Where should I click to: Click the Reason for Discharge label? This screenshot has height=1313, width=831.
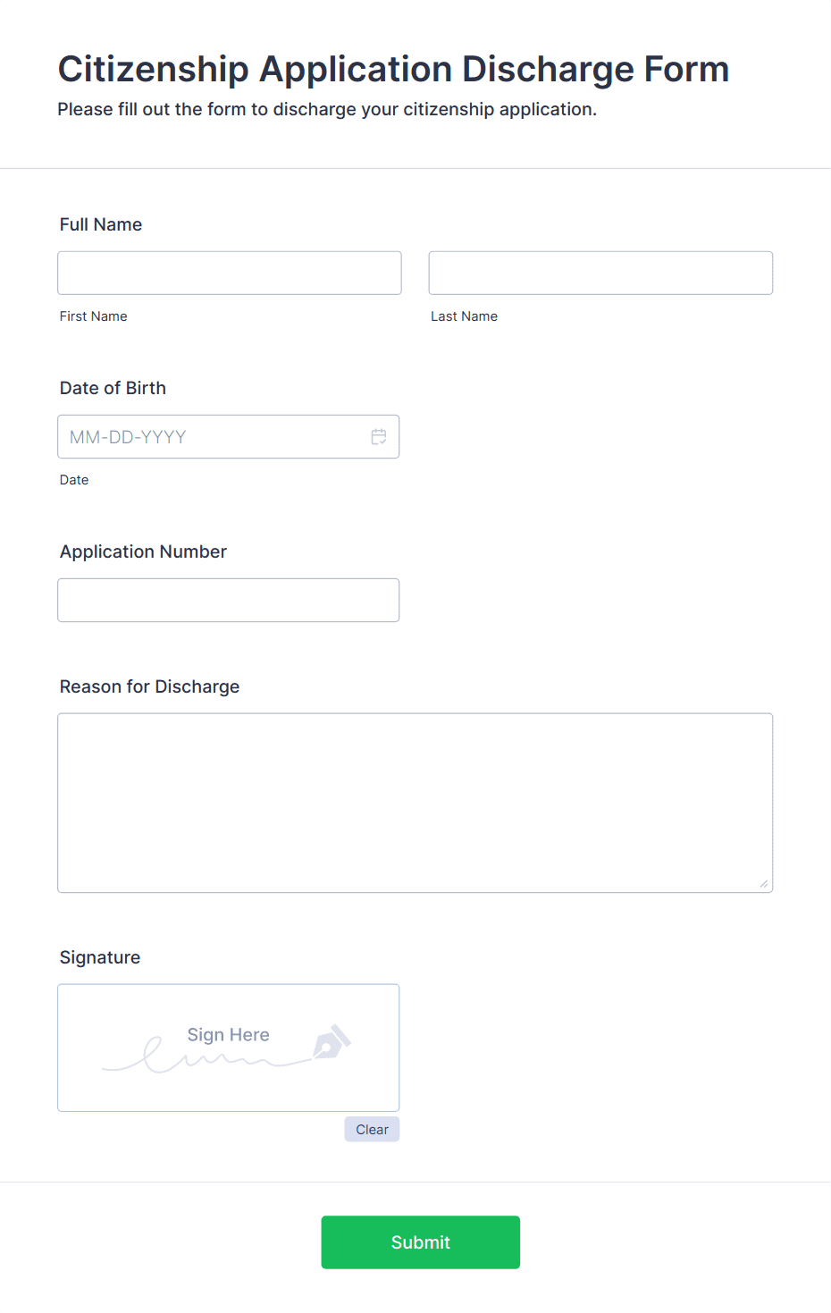[x=149, y=686]
